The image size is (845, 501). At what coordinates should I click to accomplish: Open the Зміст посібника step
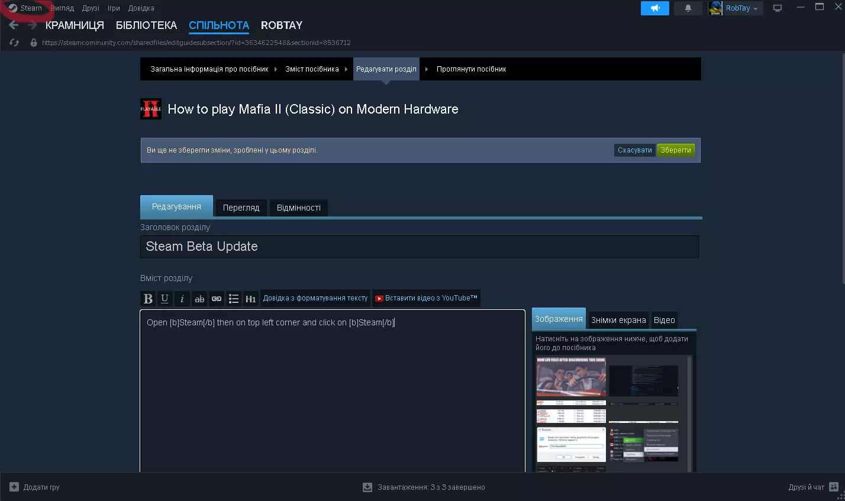(312, 69)
